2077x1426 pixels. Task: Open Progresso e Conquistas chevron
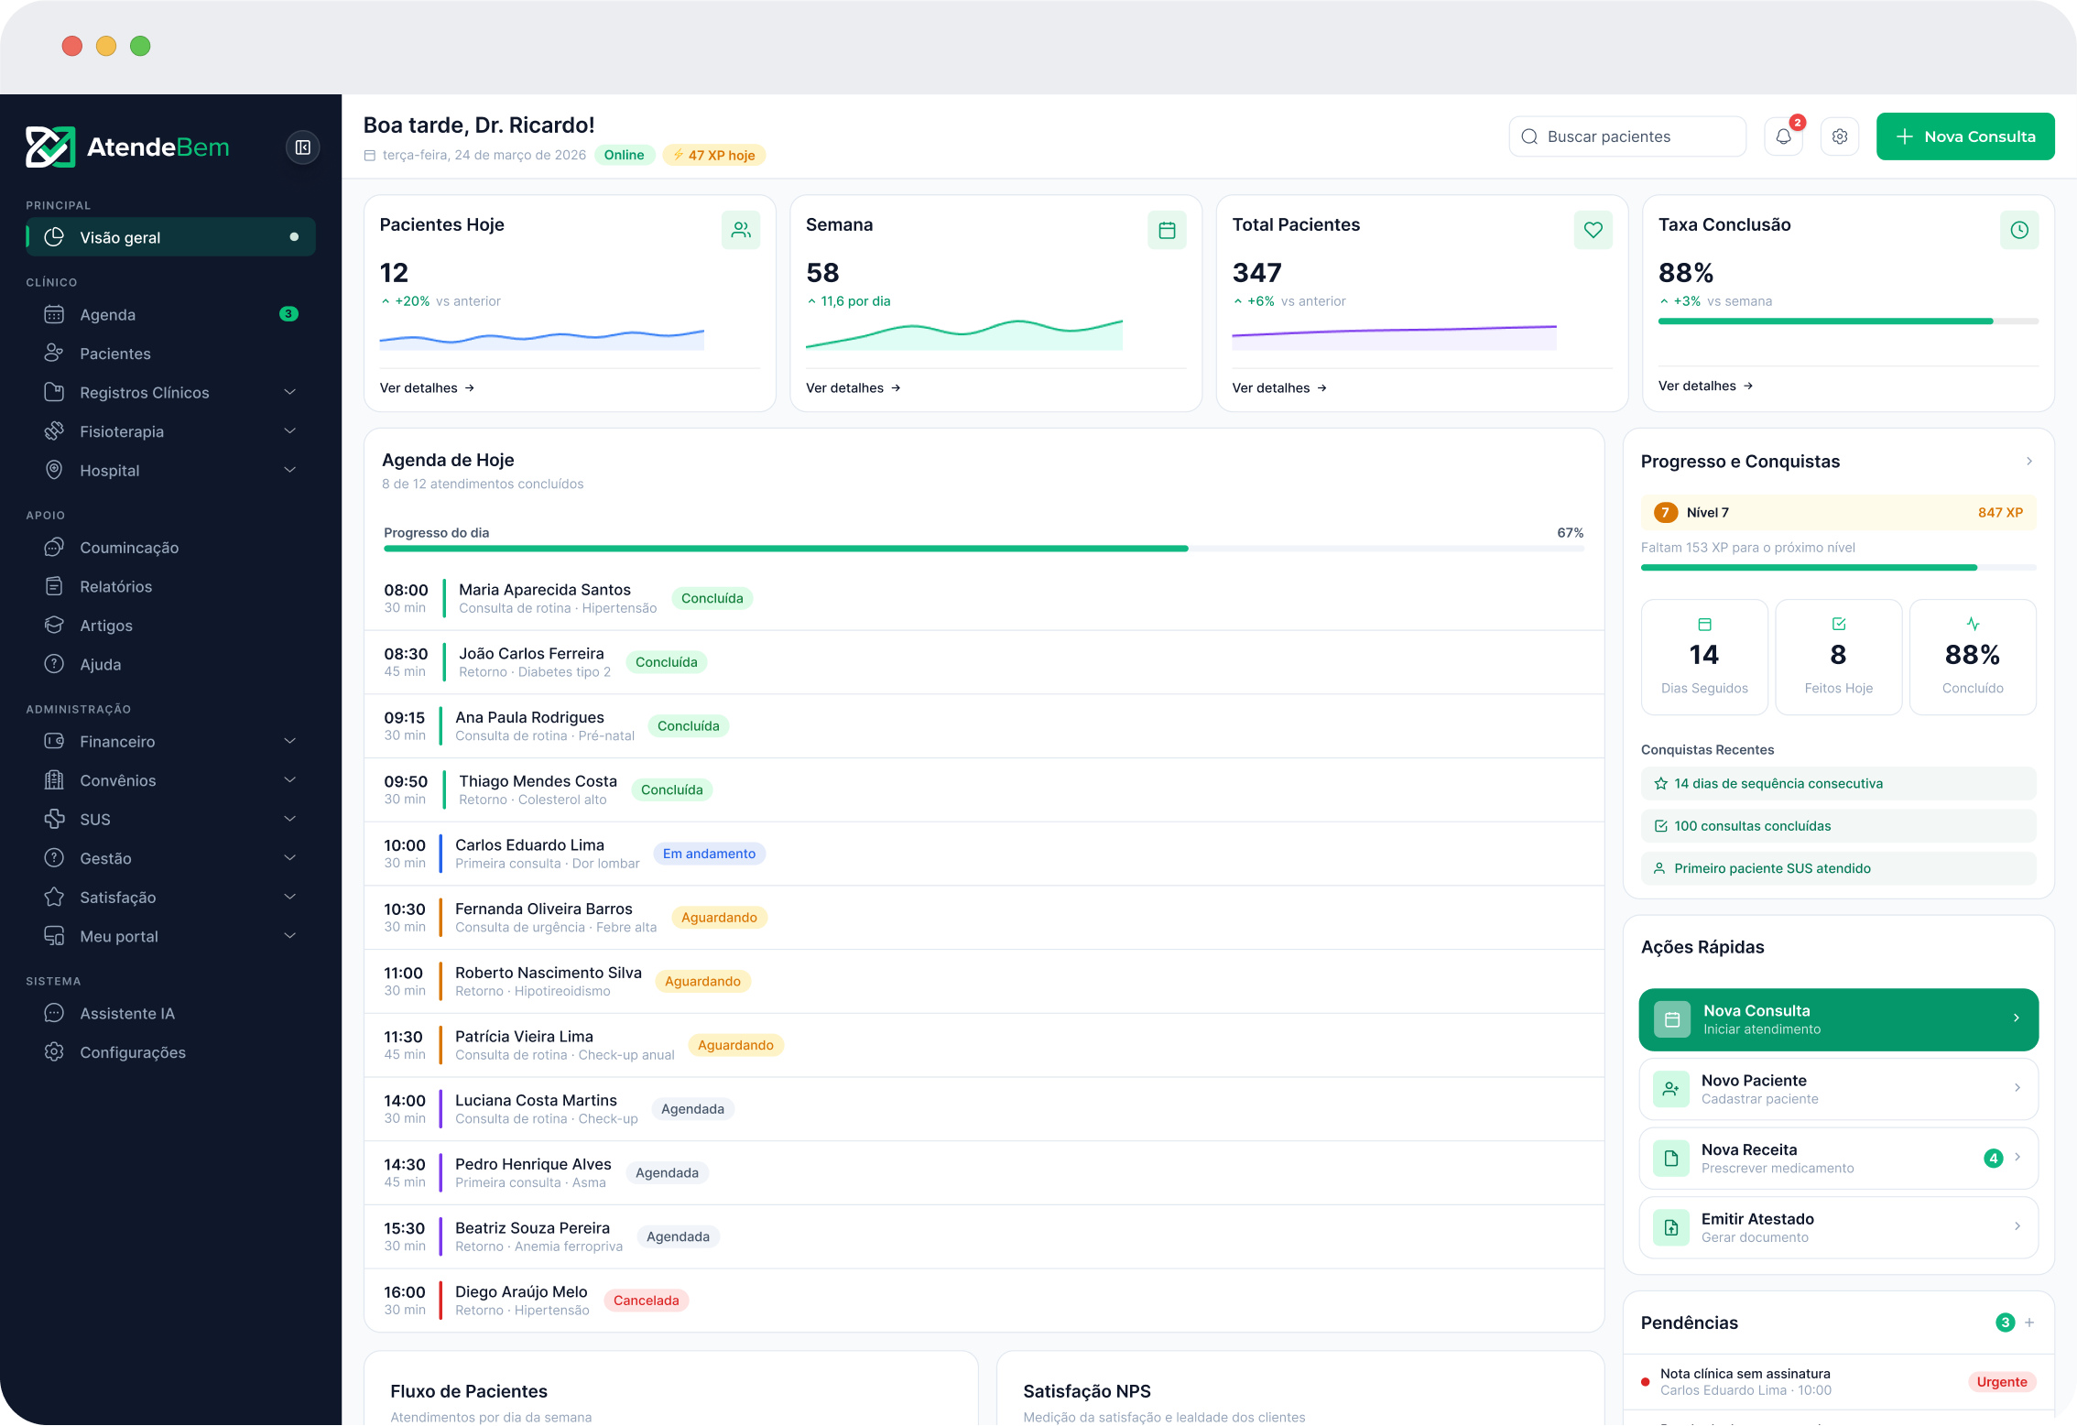[x=2029, y=462]
